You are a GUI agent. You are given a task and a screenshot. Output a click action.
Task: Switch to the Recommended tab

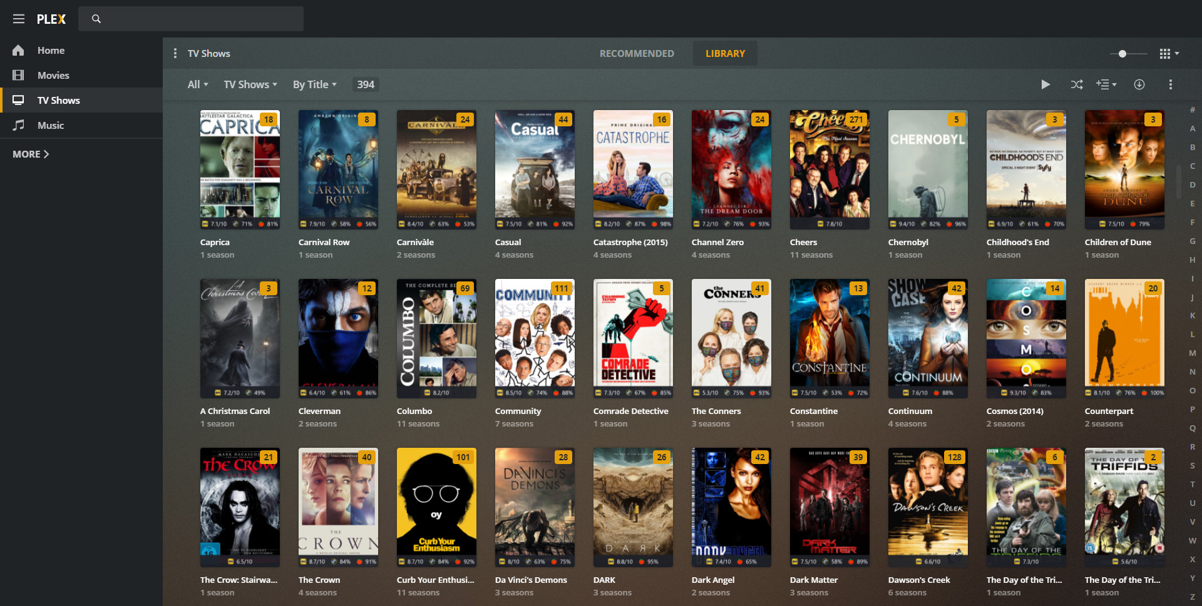coord(637,54)
